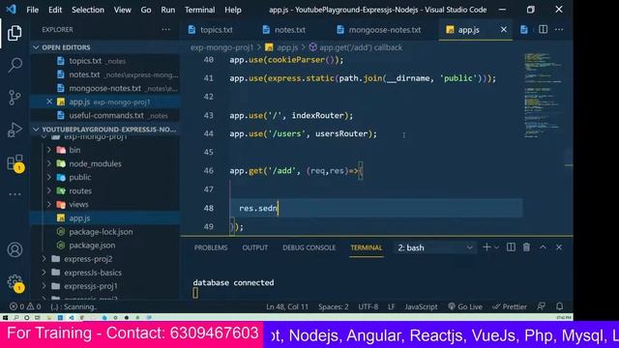Start Go Live server
The image size is (619, 348).
[x=465, y=306]
